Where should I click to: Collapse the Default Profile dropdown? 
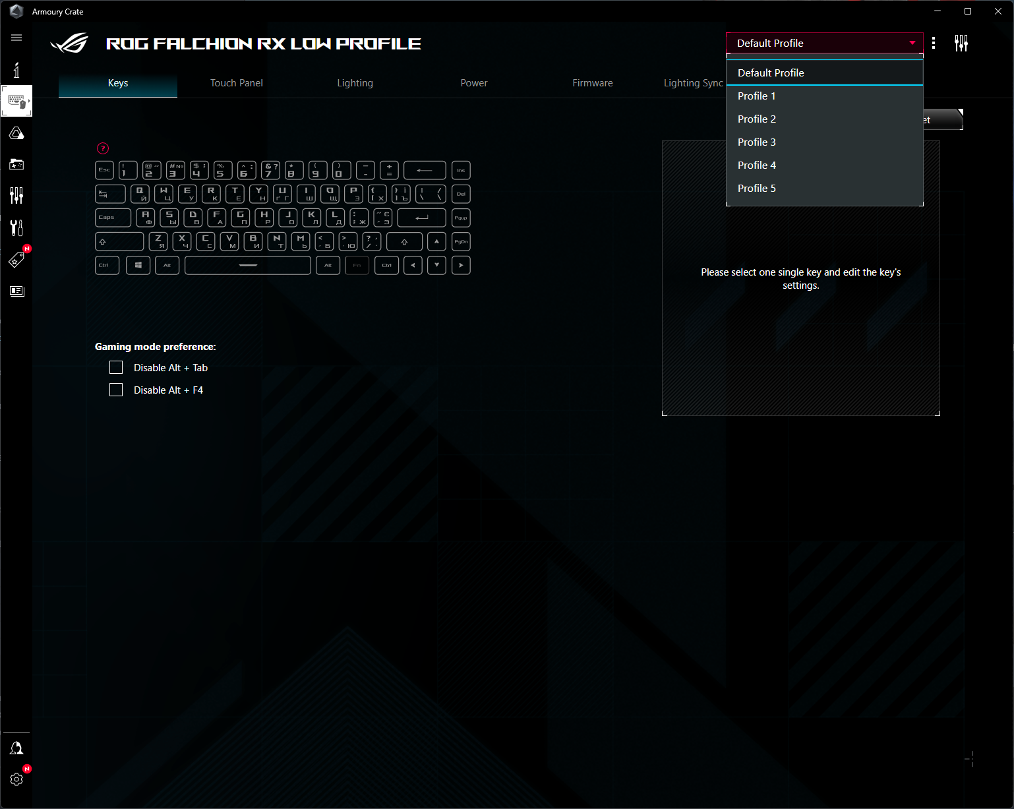(x=824, y=44)
